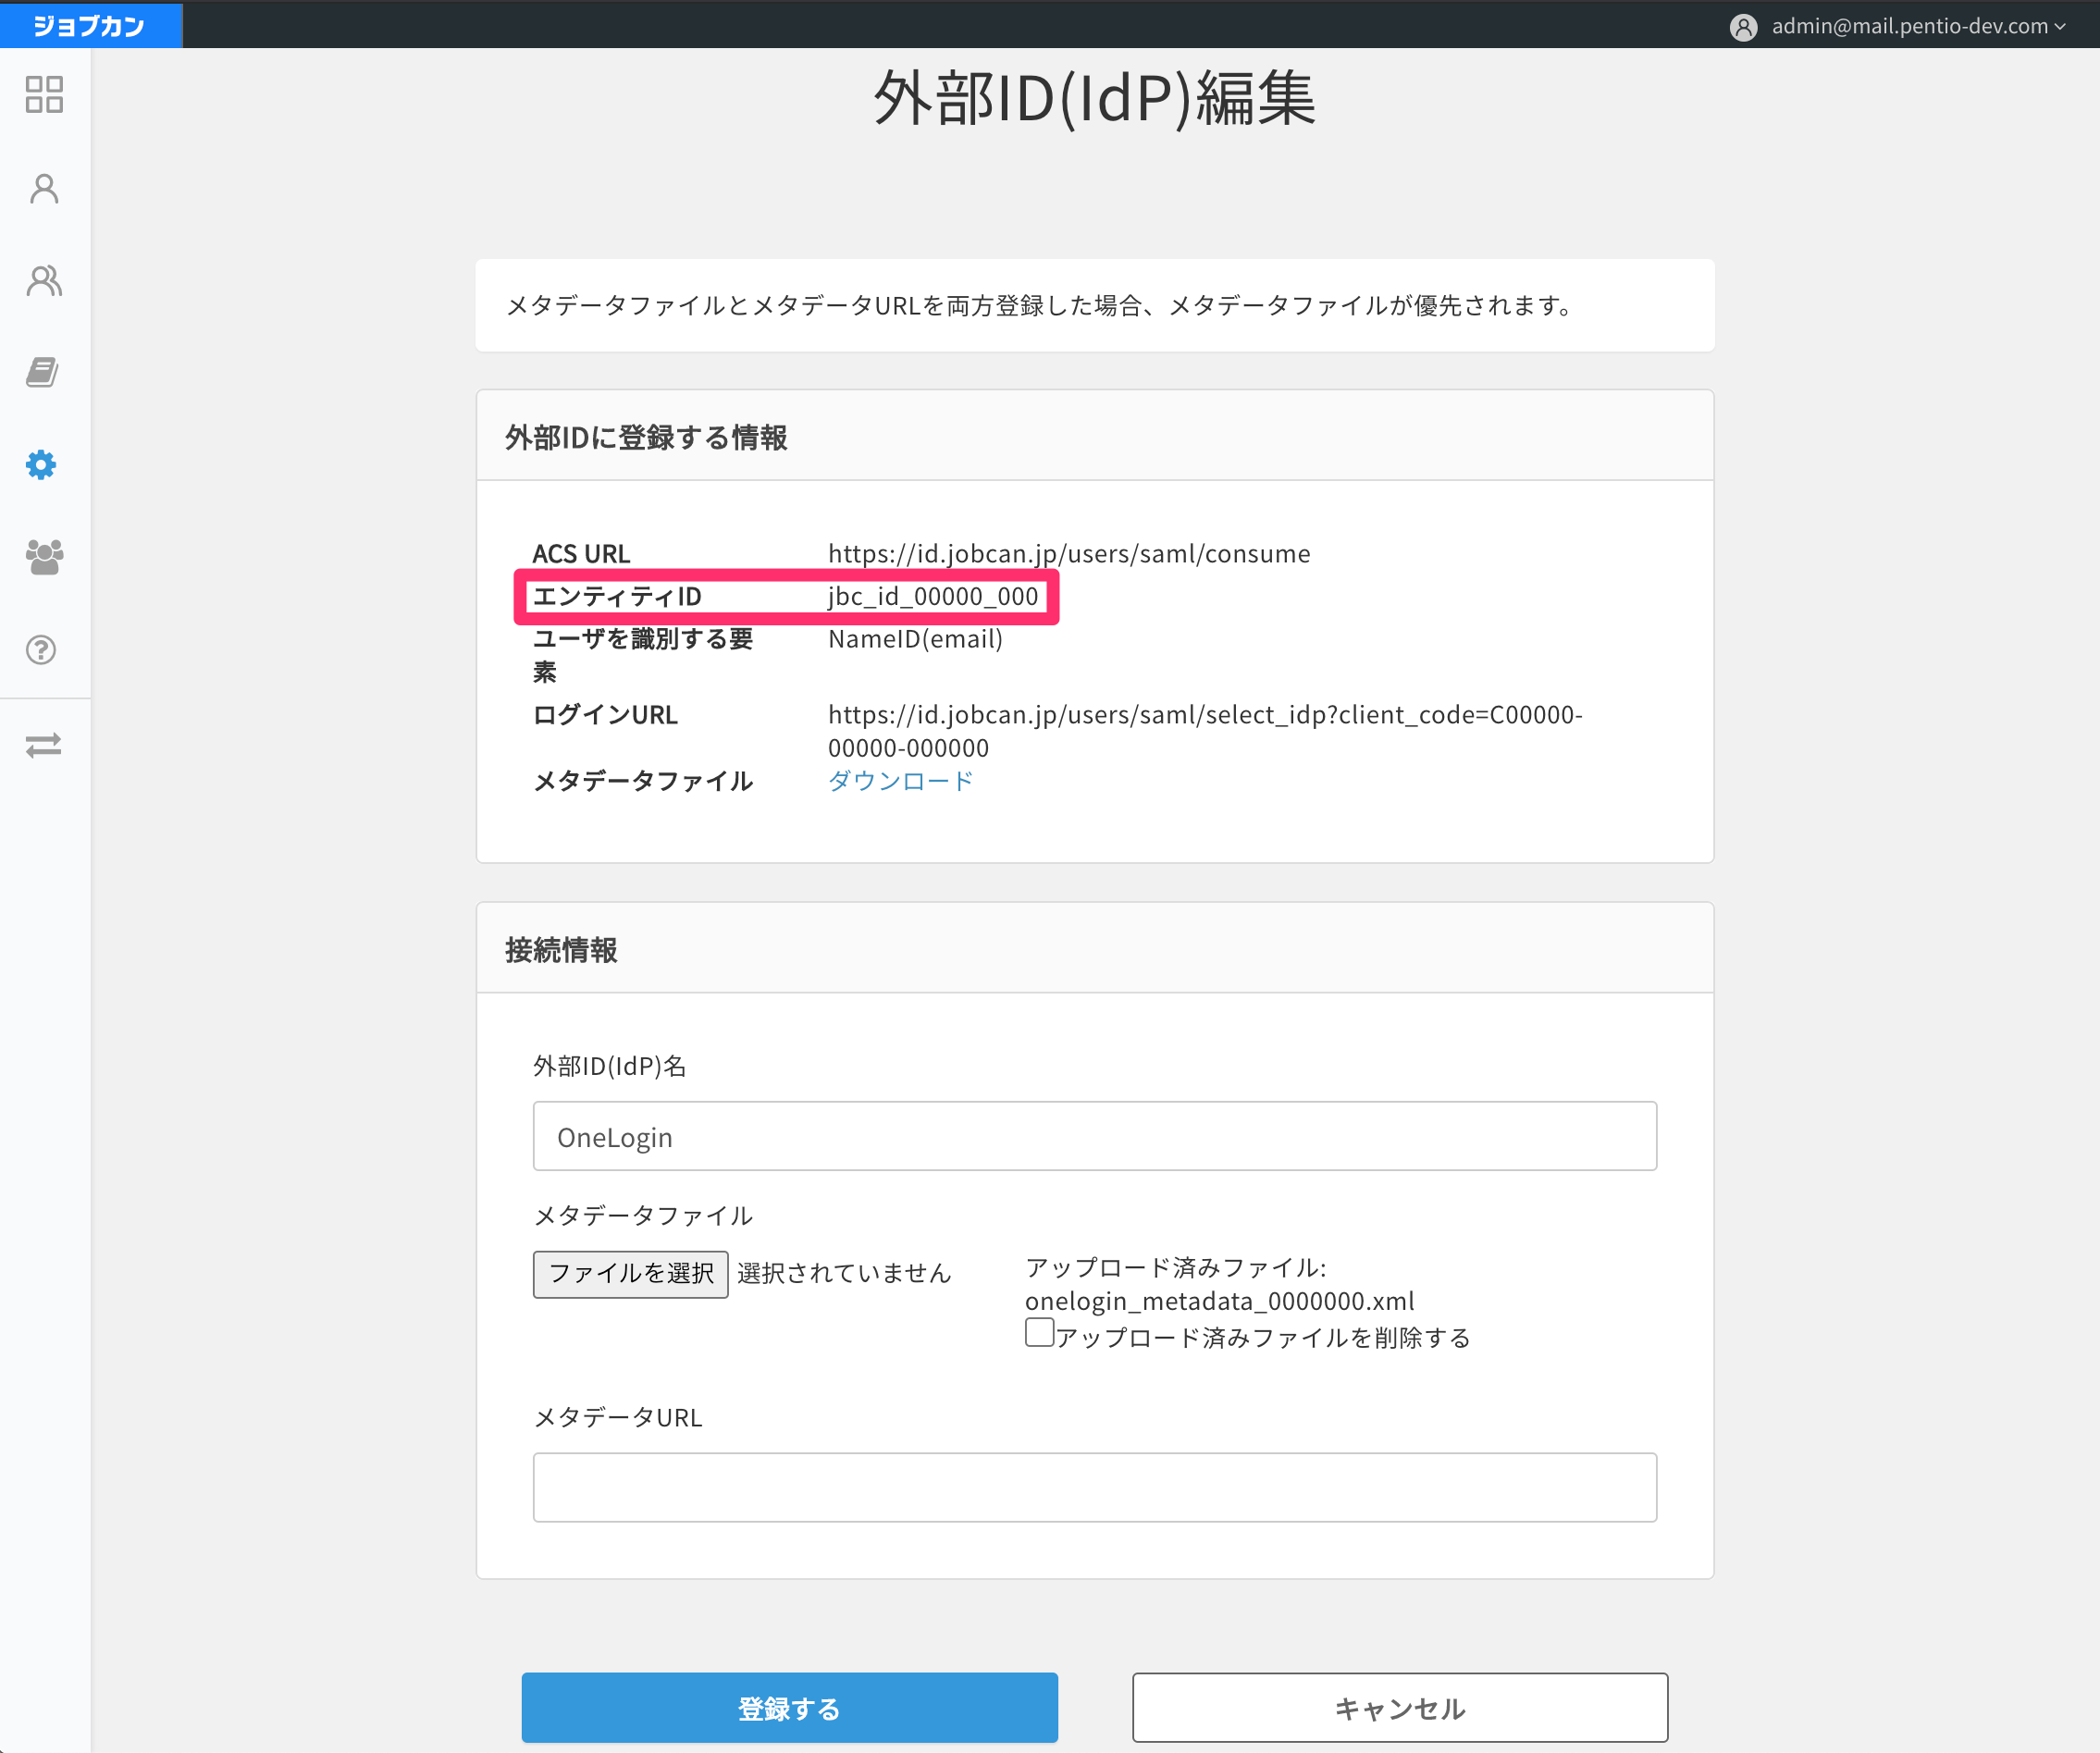Screen dimensions: 2100x1753
Task: Click the エンティティID label
Action: (617, 597)
